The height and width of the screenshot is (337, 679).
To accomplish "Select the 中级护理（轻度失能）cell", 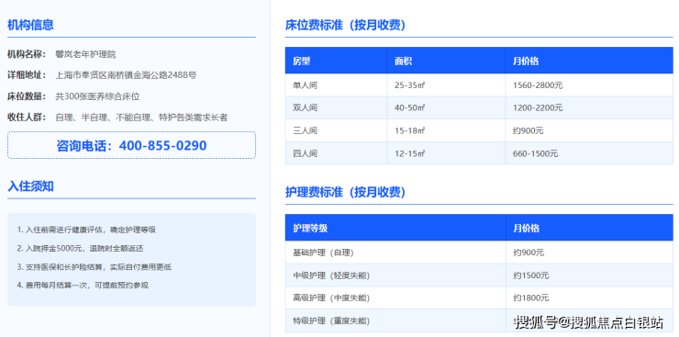I will click(x=395, y=275).
